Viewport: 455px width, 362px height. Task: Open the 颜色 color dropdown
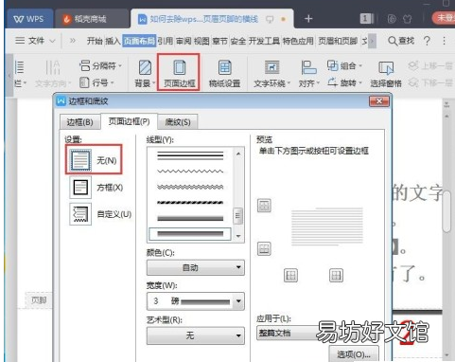(x=196, y=267)
